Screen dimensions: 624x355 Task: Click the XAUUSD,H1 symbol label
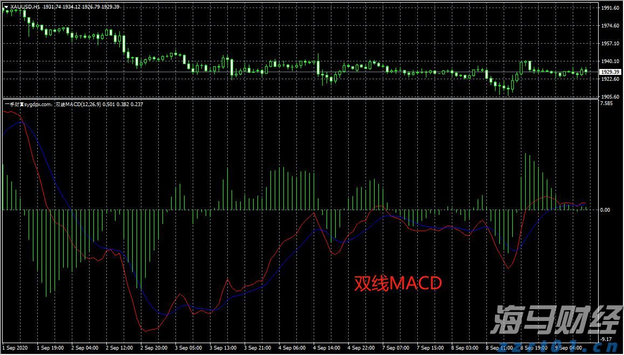[25, 7]
